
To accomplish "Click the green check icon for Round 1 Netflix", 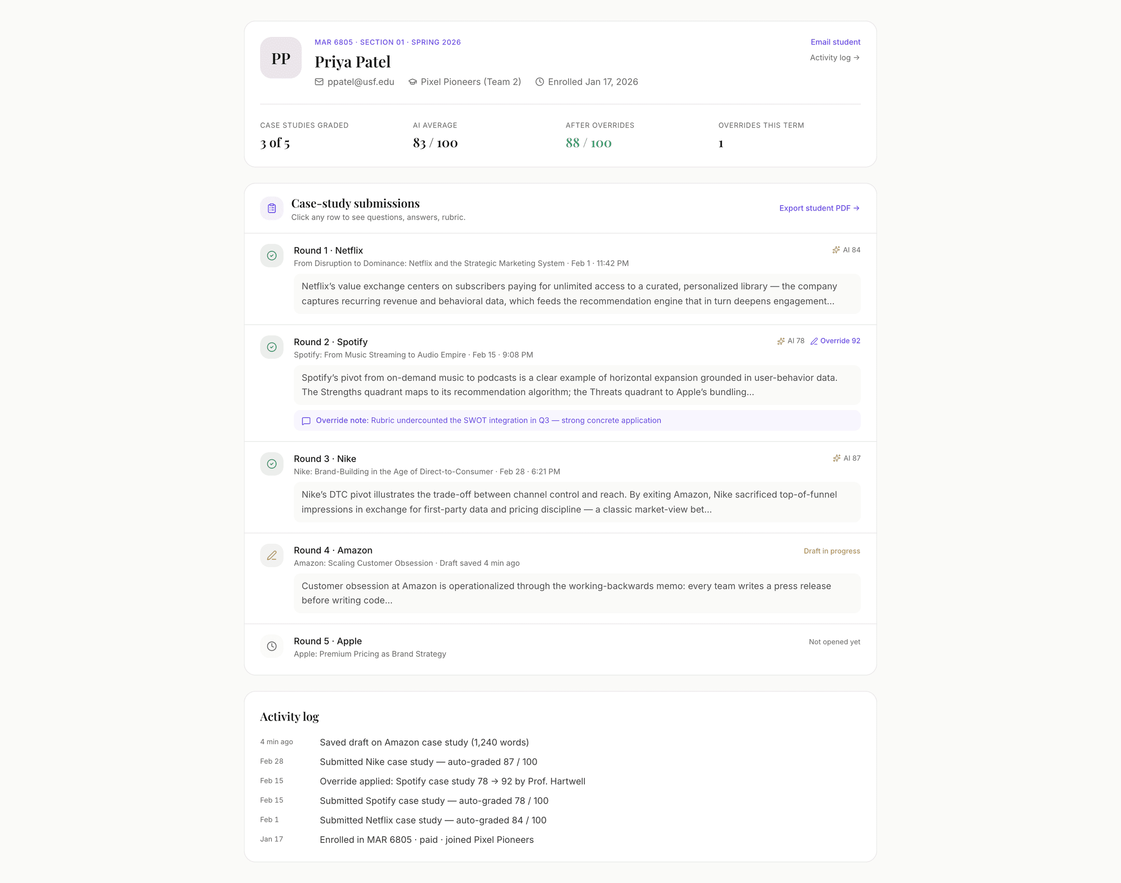I will [272, 256].
